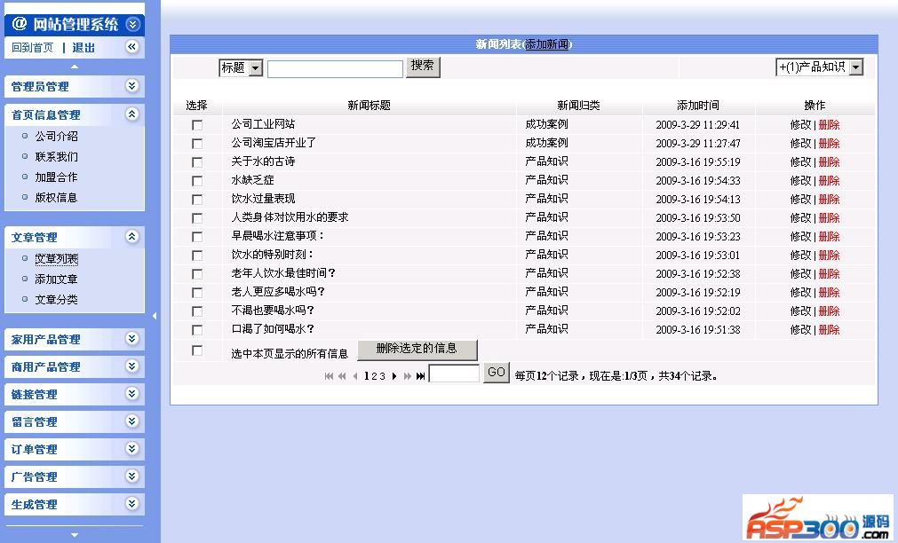Click the next-page single arrow icon

pyautogui.click(x=394, y=376)
